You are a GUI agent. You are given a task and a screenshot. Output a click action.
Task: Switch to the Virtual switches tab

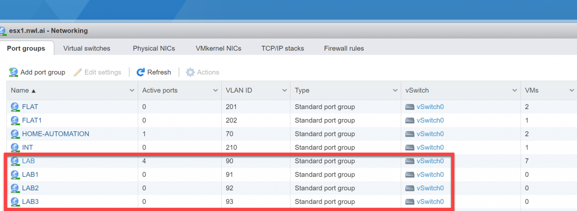87,48
